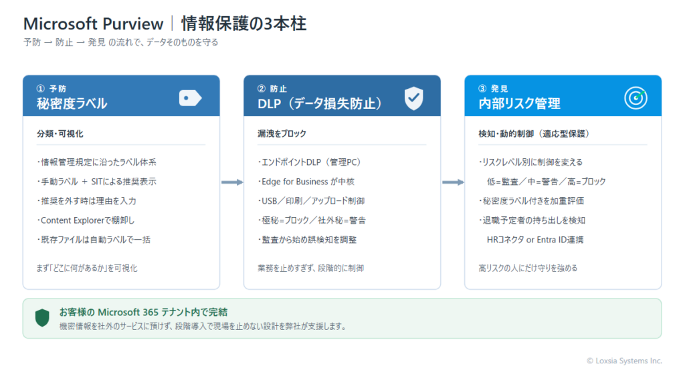The height and width of the screenshot is (376, 685).
Task: Click '情報管理規定に沿ったラベル体系' bullet
Action: (96, 162)
